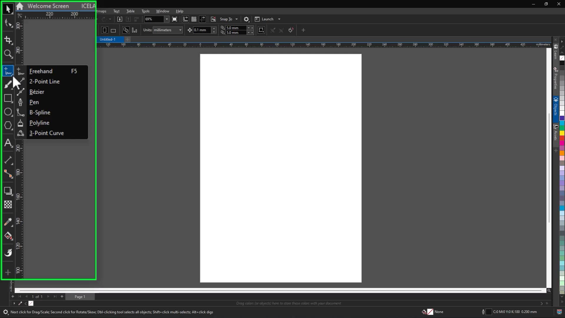Select the Zoom tool
This screenshot has height=318, width=565.
(8, 54)
